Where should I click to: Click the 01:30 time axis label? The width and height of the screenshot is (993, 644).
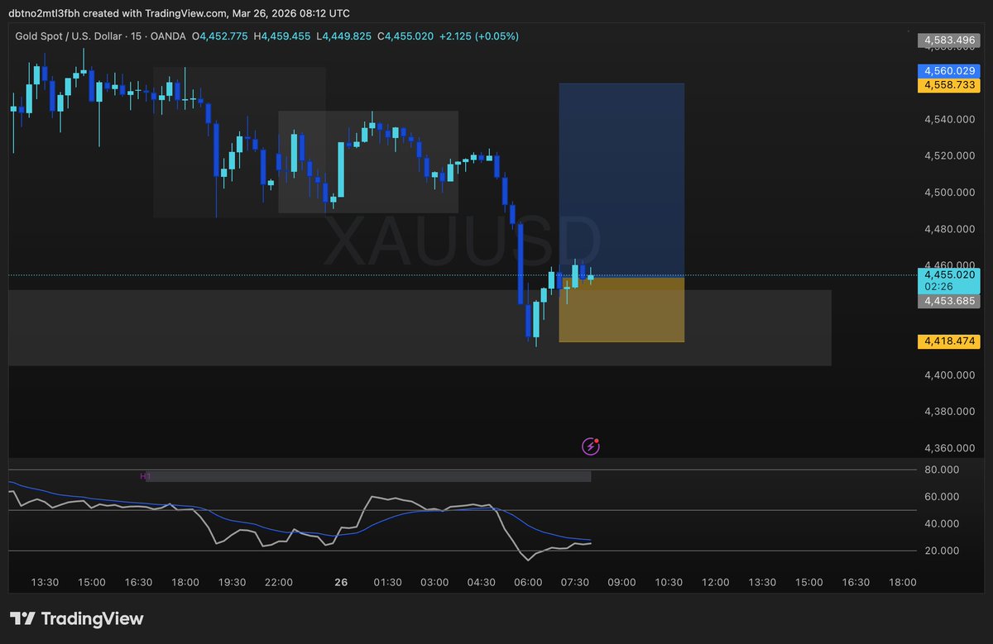point(387,582)
